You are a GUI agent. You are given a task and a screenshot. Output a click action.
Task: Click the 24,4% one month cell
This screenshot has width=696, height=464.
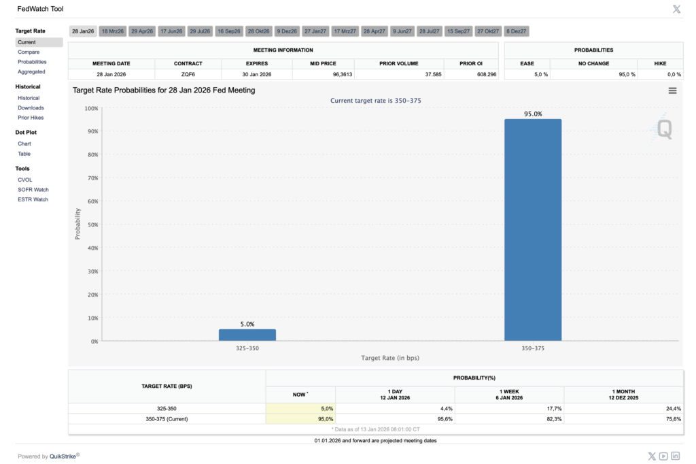click(x=624, y=408)
